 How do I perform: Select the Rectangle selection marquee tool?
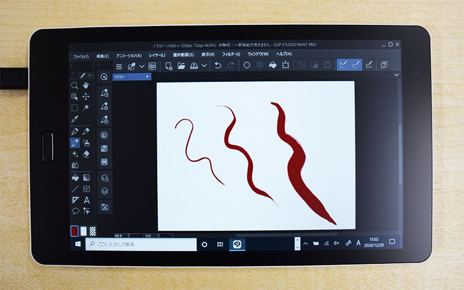[75, 108]
